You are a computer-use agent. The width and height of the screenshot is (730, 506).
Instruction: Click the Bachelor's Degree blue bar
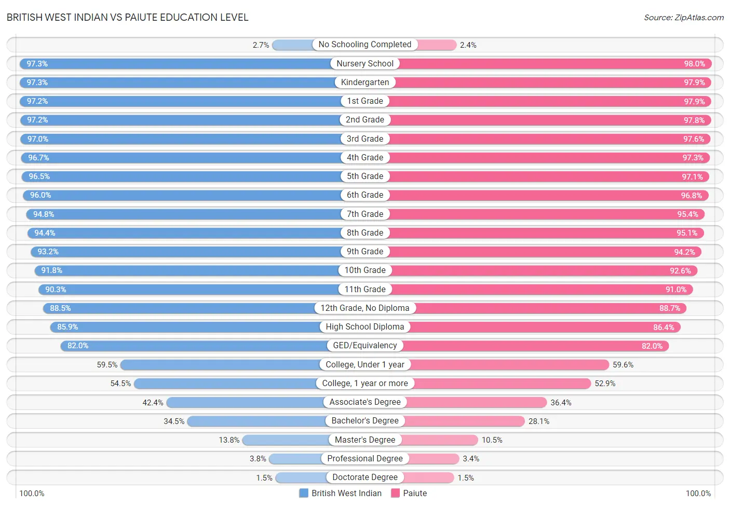click(256, 421)
